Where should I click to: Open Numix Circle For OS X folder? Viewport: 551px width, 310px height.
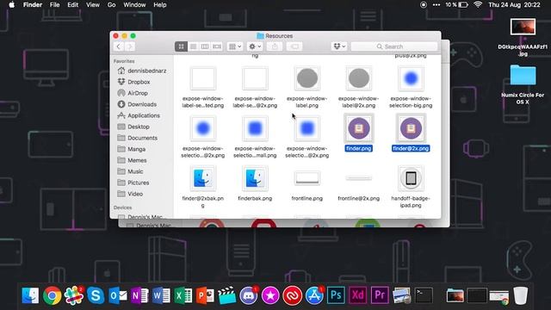coord(523,75)
